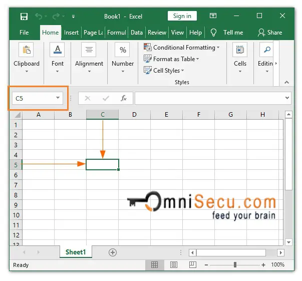Viewport: 302px width, 281px height.
Task: Switch to Normal view icon
Action: pyautogui.click(x=154, y=265)
